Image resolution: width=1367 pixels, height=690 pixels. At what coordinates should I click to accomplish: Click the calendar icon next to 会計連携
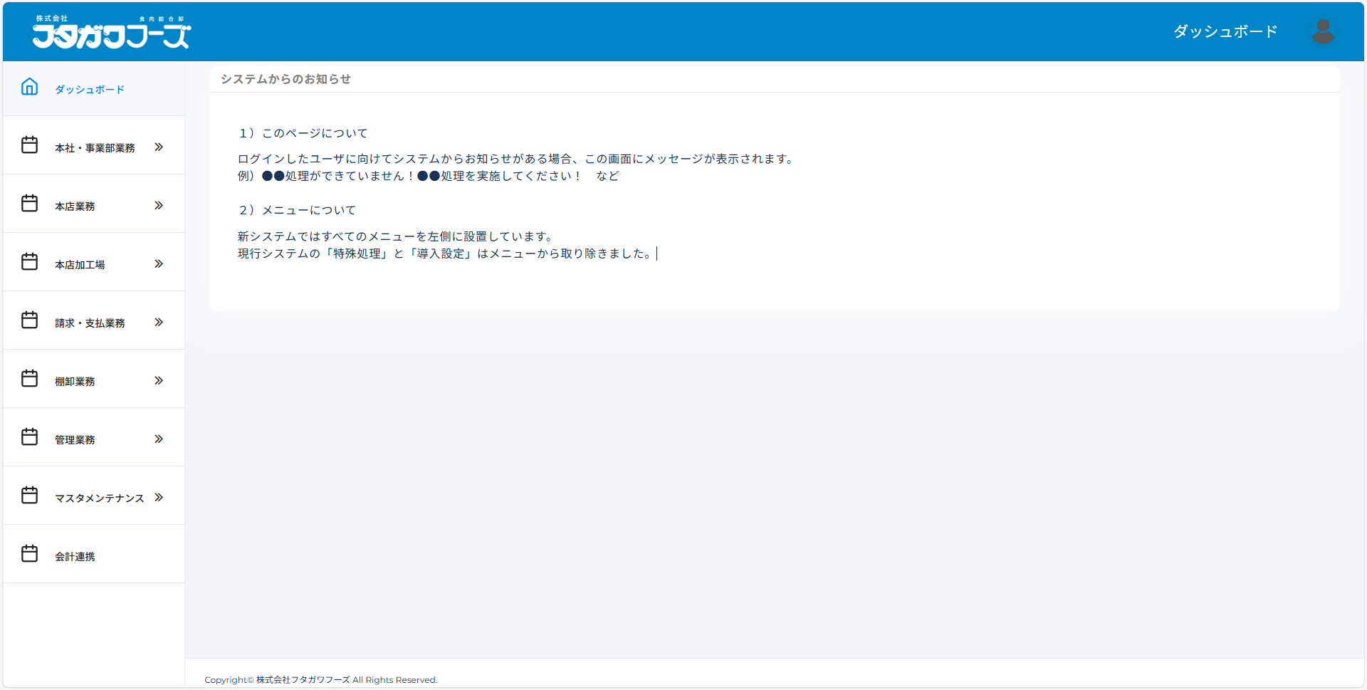(x=29, y=553)
